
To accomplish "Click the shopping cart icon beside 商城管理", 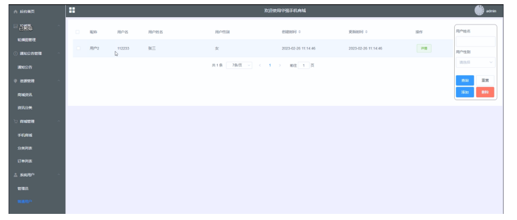I will (15, 121).
